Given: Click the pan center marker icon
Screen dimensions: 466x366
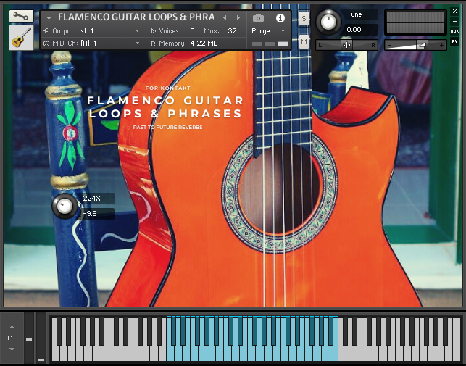Looking at the screenshot, I should [346, 45].
